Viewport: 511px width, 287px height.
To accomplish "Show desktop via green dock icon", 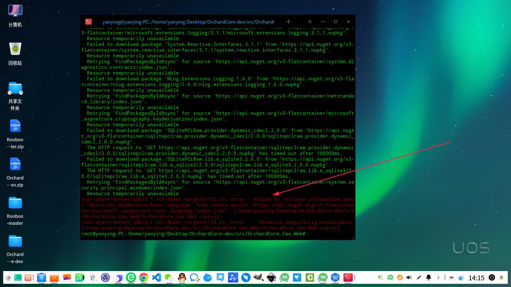I will [x=18, y=278].
